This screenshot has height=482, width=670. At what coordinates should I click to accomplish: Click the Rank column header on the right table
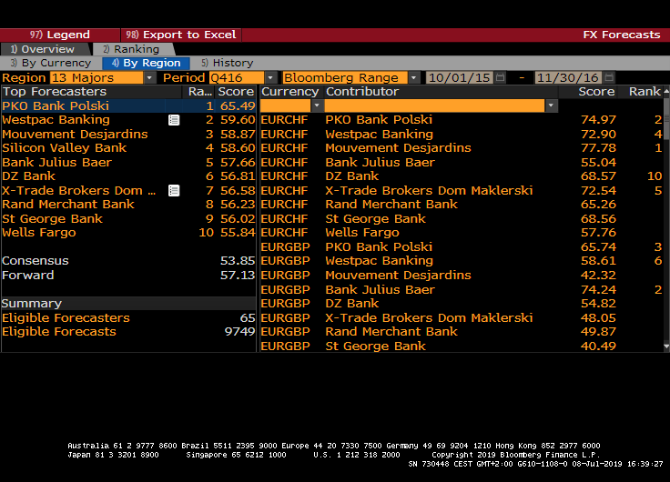[x=644, y=92]
